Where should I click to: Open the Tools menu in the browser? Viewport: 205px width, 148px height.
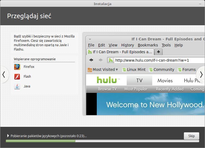point(166,45)
